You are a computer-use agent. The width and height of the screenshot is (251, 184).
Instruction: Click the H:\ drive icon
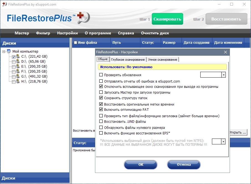click(18, 81)
